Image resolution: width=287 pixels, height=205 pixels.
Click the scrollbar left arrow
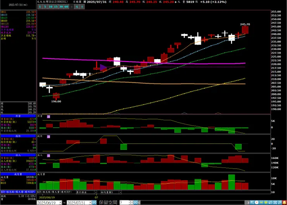tap(139, 203)
